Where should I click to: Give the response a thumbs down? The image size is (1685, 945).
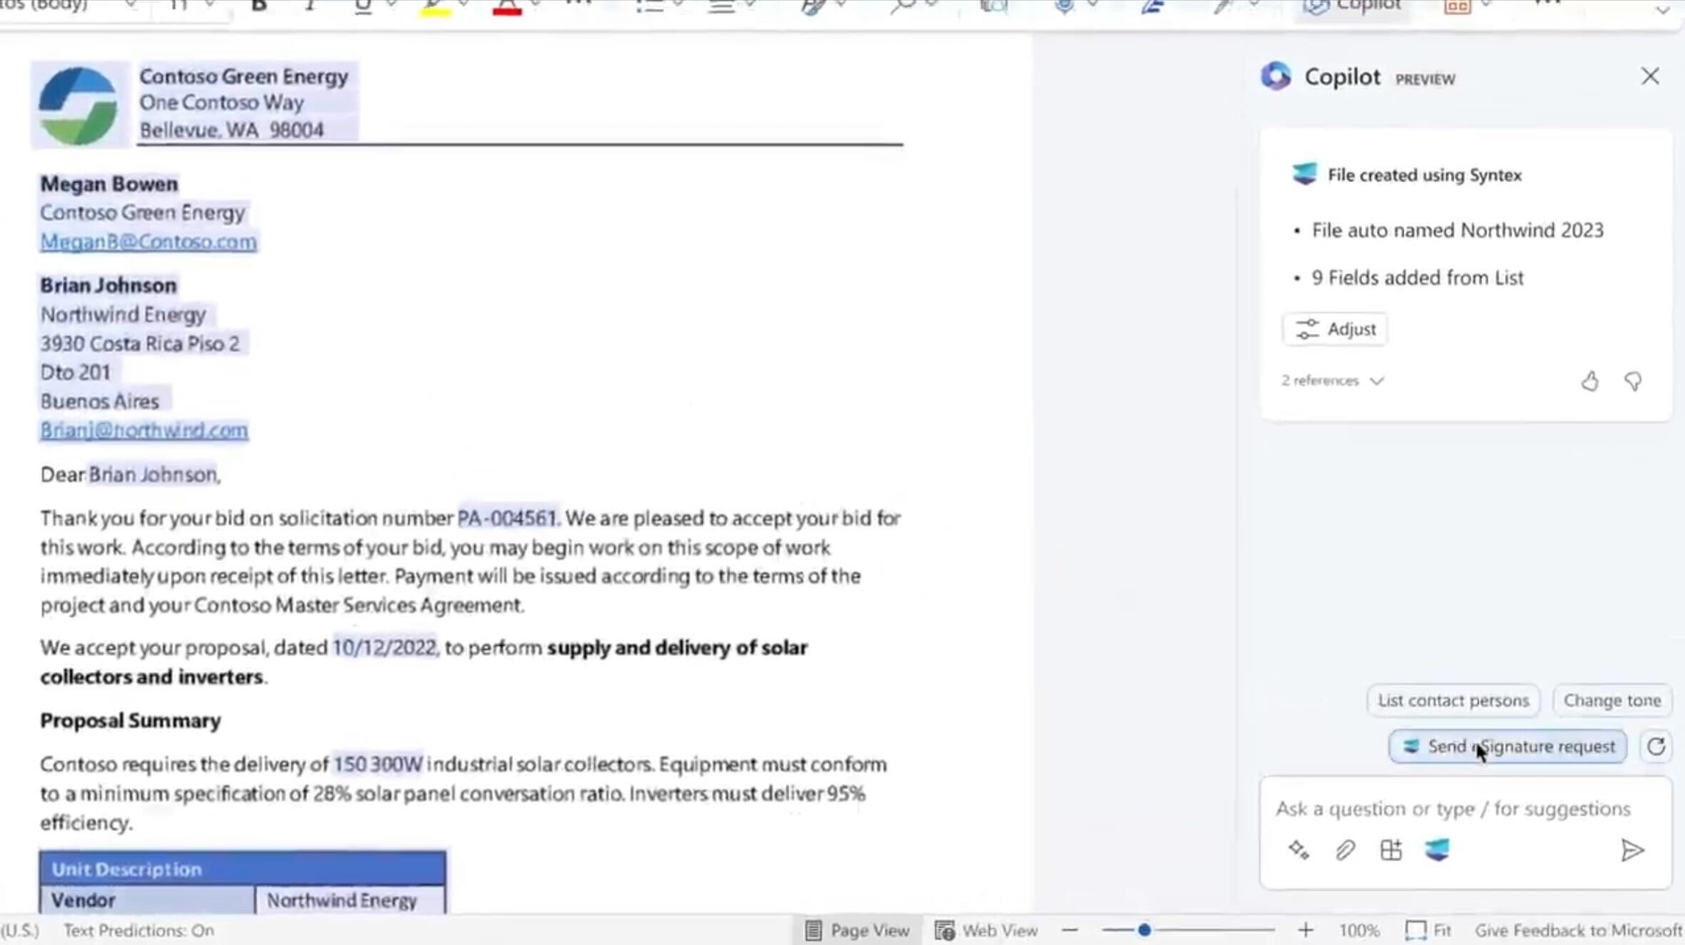pyautogui.click(x=1633, y=381)
